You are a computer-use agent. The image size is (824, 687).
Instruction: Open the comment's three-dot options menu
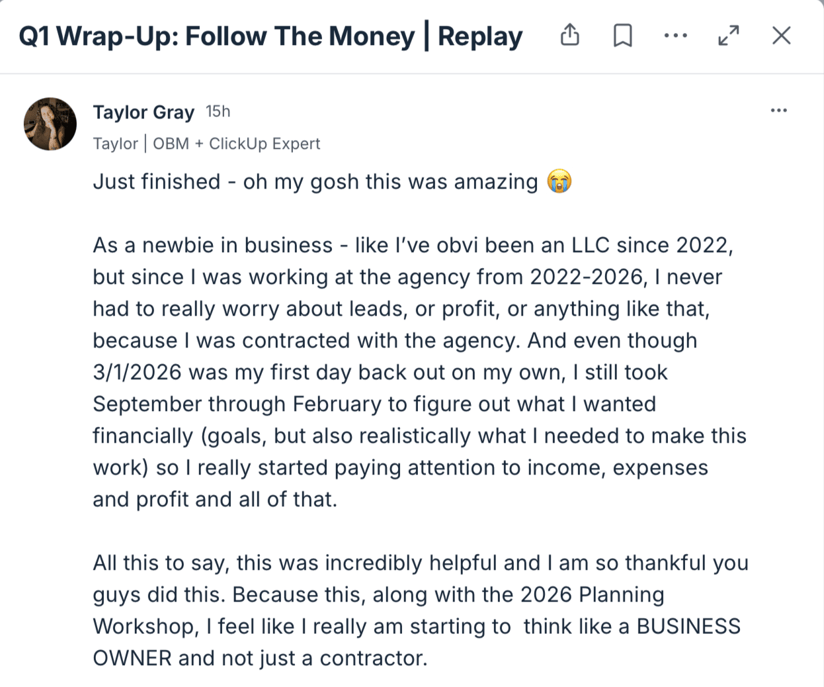pos(778,111)
